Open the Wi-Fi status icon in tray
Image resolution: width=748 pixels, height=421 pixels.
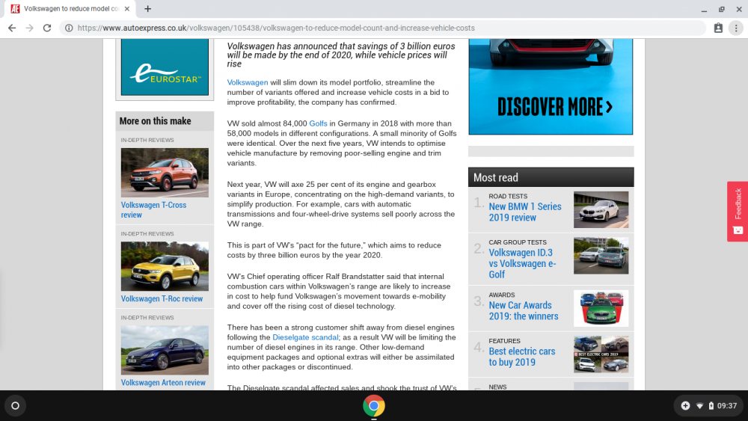coord(700,406)
